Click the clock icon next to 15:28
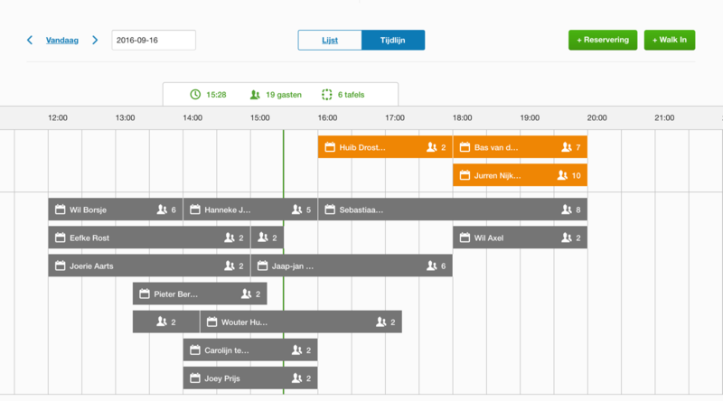 [x=195, y=95]
